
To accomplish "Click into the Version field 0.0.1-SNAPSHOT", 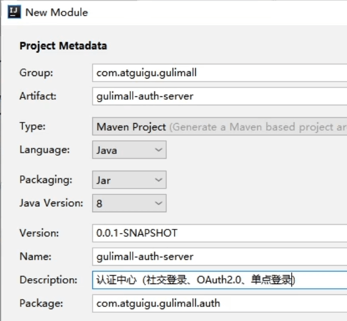I will tap(220, 233).
